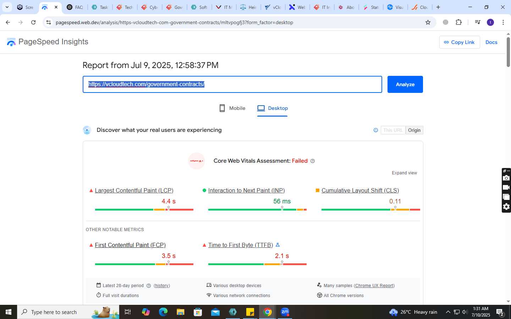This screenshot has width=511, height=319.
Task: Select the Desktop tab
Action: 273,108
